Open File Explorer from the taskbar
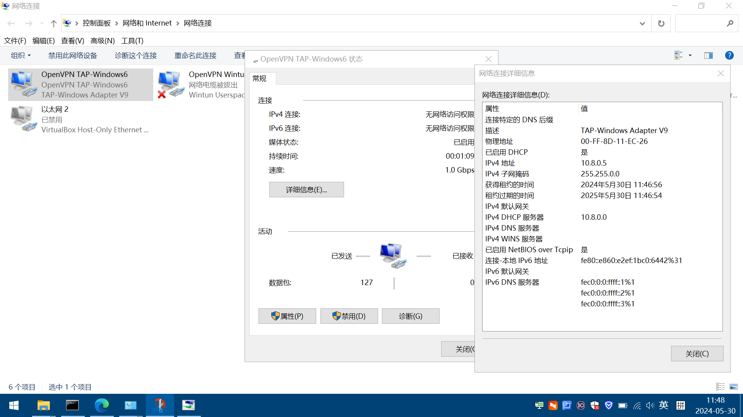743x417 pixels. [43, 405]
